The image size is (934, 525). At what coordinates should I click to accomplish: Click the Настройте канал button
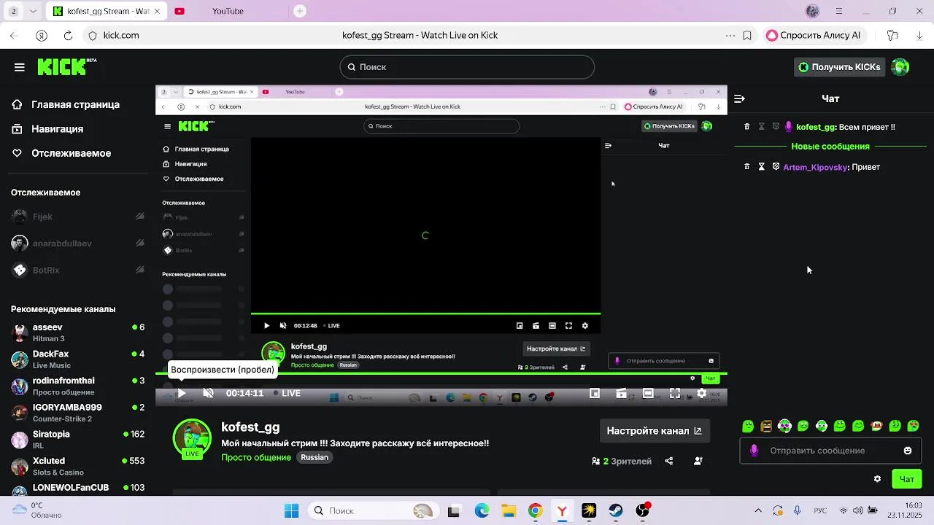(655, 431)
